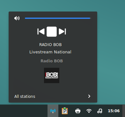
Task: Click the 15:06 clock in the panel
Action: (x=114, y=111)
